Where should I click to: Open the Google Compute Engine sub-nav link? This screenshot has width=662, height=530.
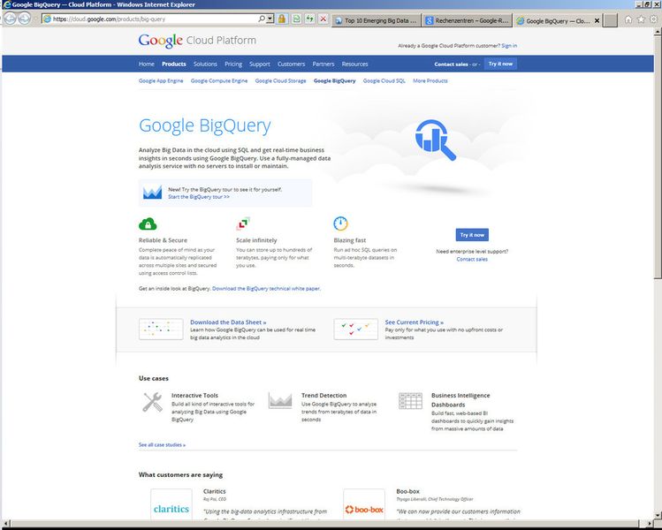pyautogui.click(x=219, y=80)
